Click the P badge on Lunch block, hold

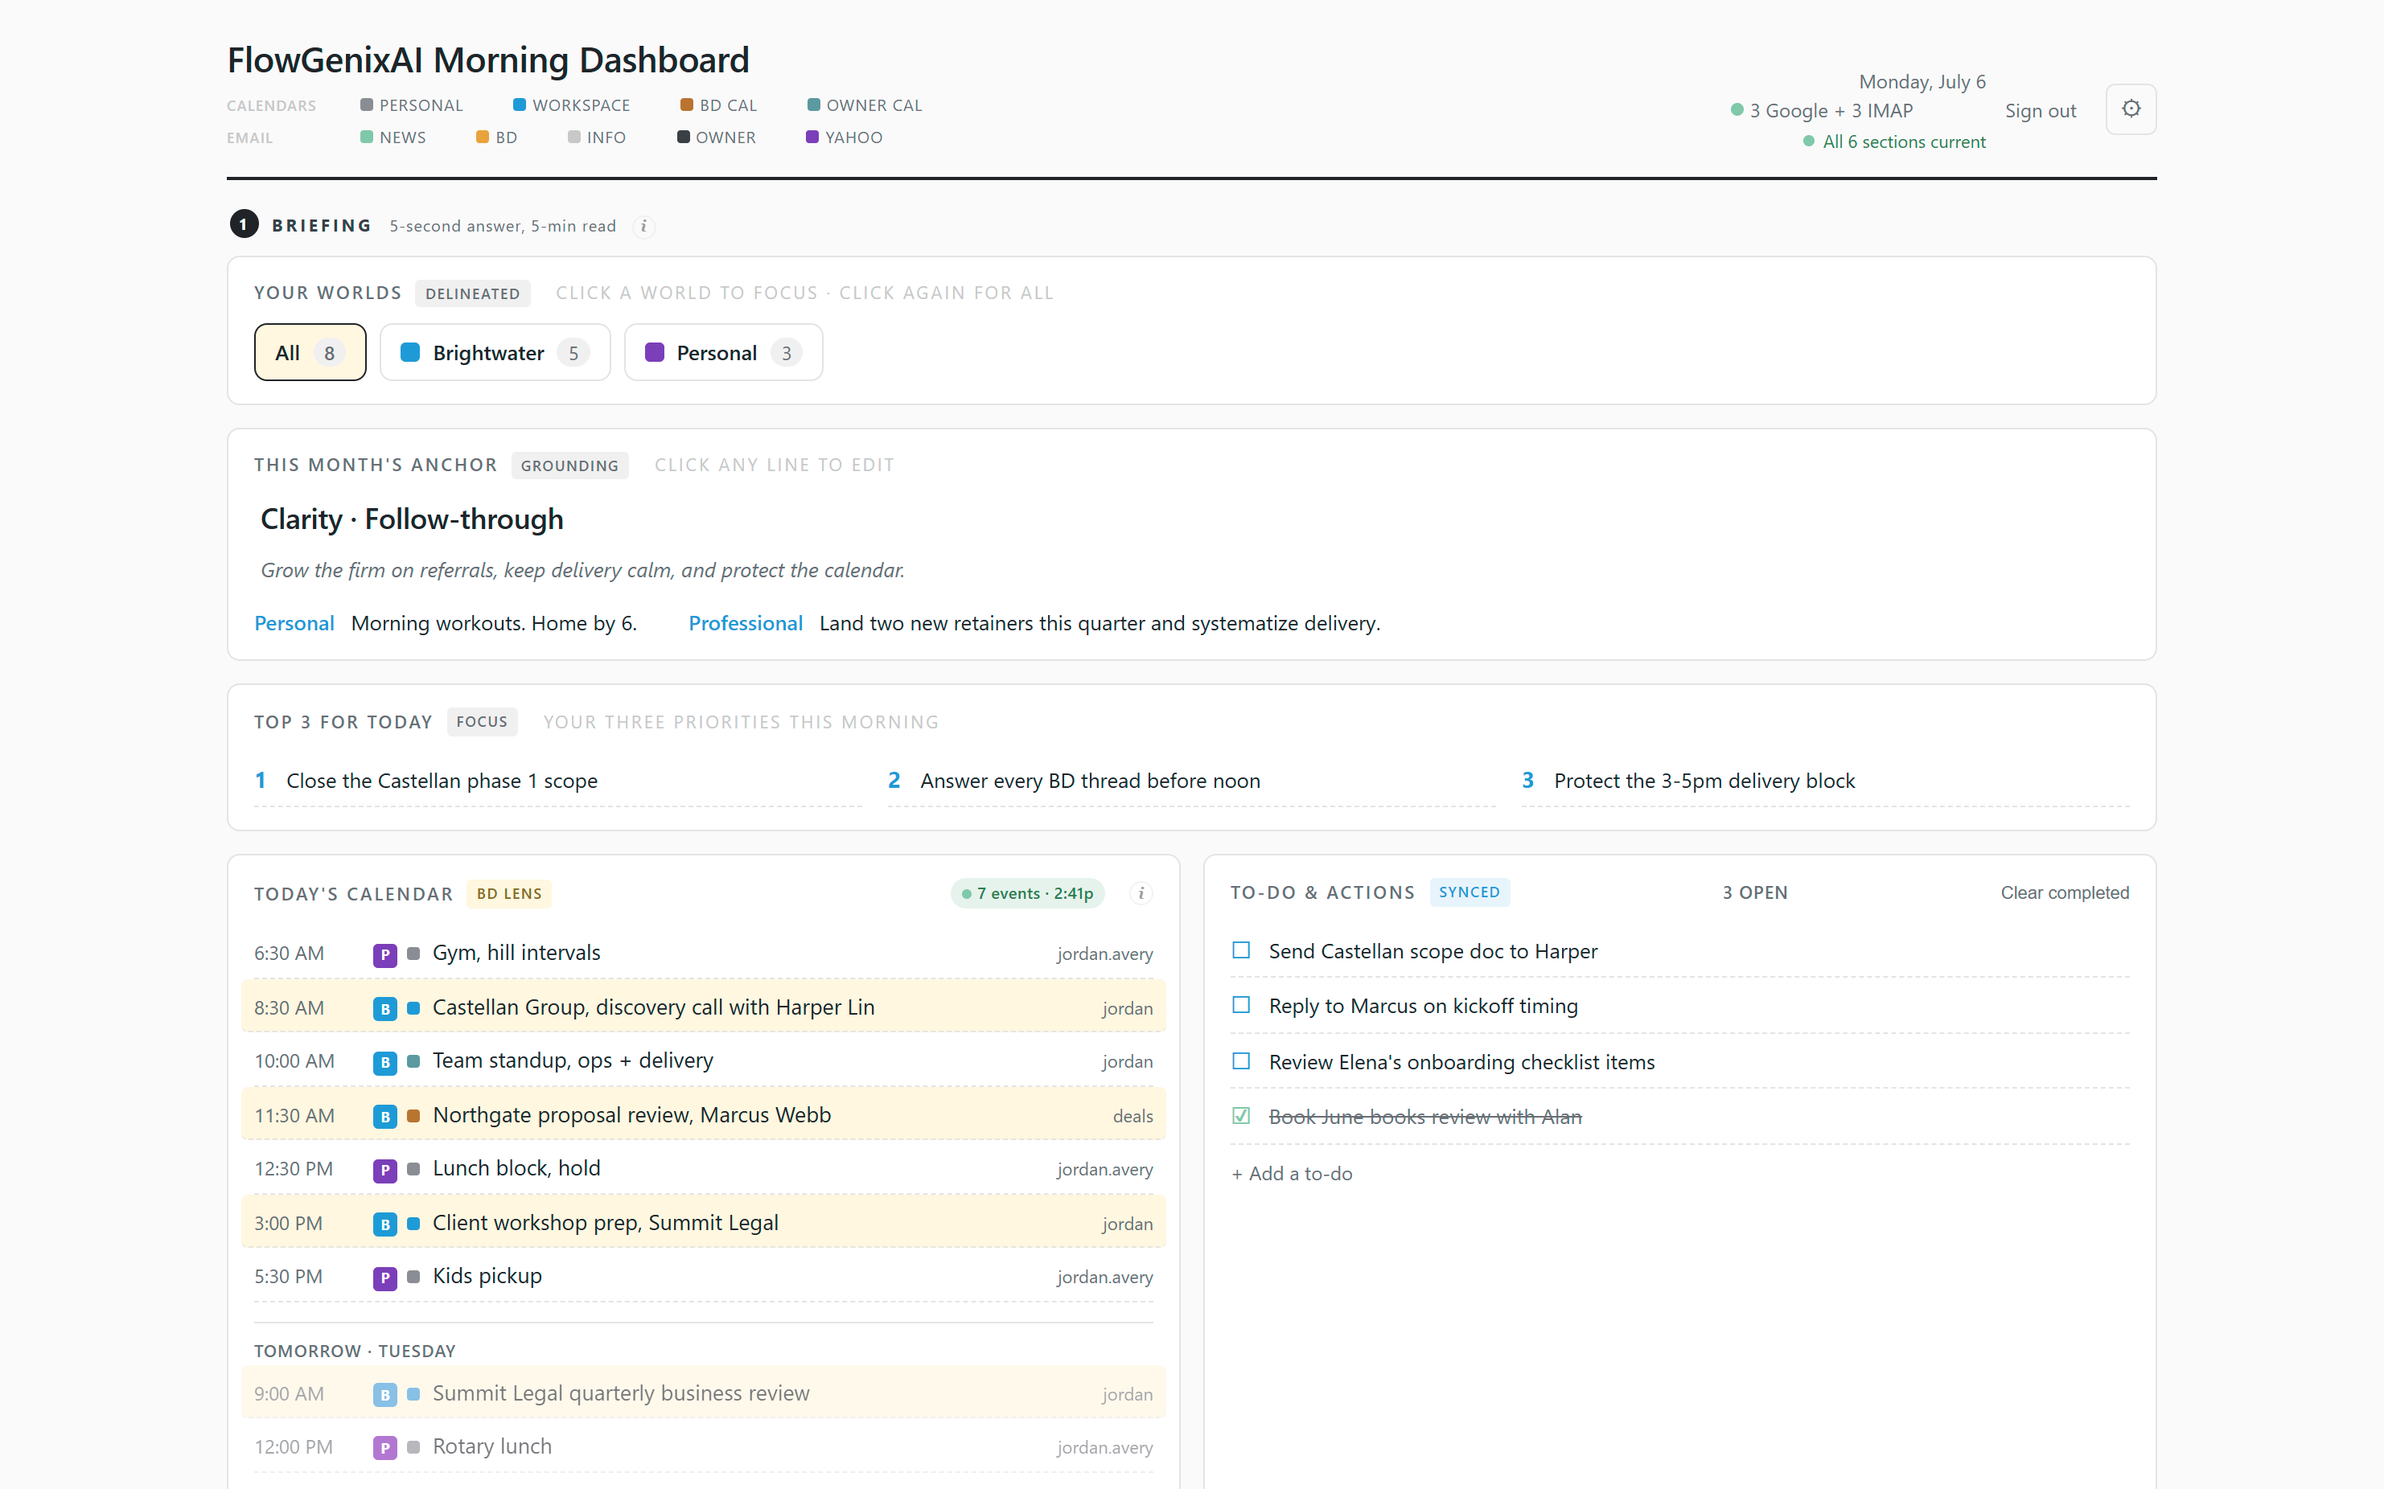[385, 1170]
